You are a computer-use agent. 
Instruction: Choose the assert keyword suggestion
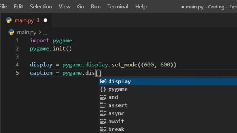pyautogui.click(x=168, y=105)
